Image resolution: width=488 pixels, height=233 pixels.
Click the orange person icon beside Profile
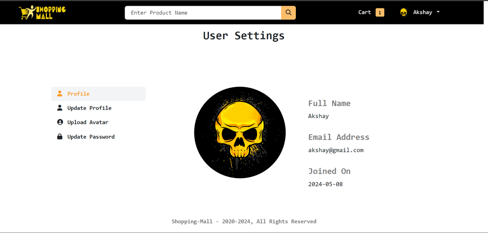click(60, 93)
